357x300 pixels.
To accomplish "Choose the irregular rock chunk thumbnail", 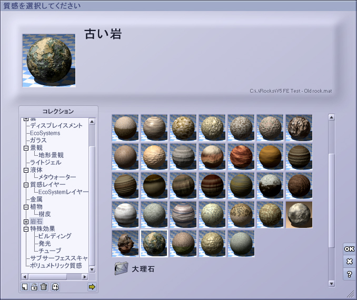I will pos(125,243).
